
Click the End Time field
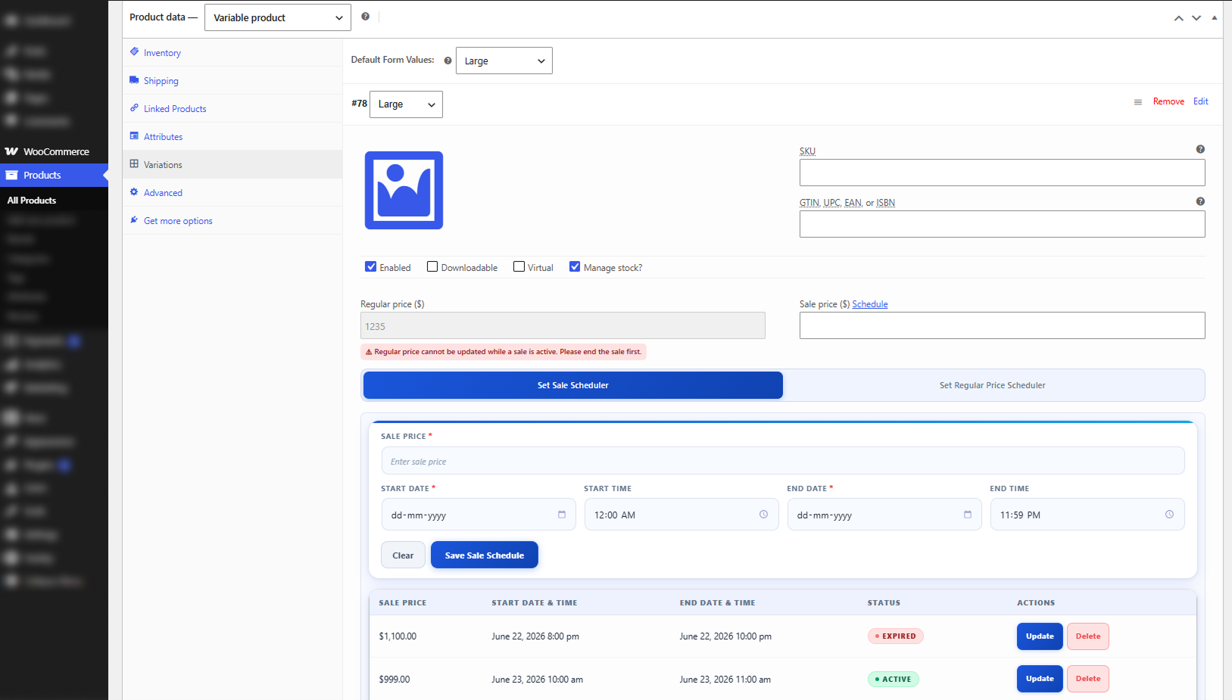tap(1087, 515)
